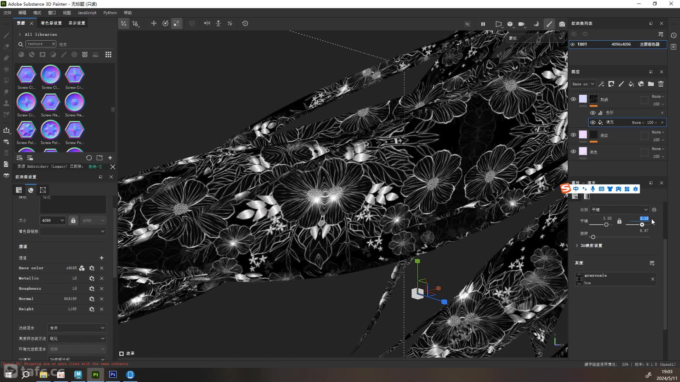Viewport: 680px width, 382px height.
Task: Remove the 色阶 effect
Action: [x=662, y=113]
